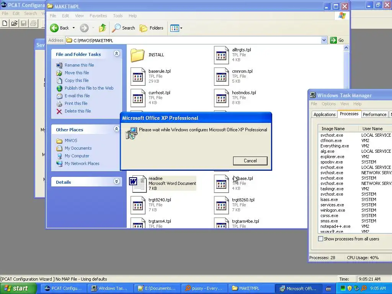Sort processes by Image Name column
Screen dimensions: 392x294
tap(338, 129)
